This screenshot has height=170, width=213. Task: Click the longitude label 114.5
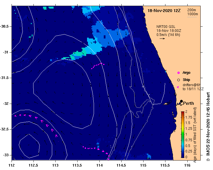click(121, 165)
